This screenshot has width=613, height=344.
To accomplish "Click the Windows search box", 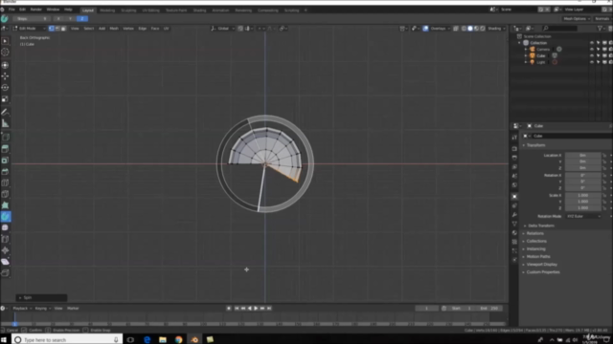I will click(67, 340).
